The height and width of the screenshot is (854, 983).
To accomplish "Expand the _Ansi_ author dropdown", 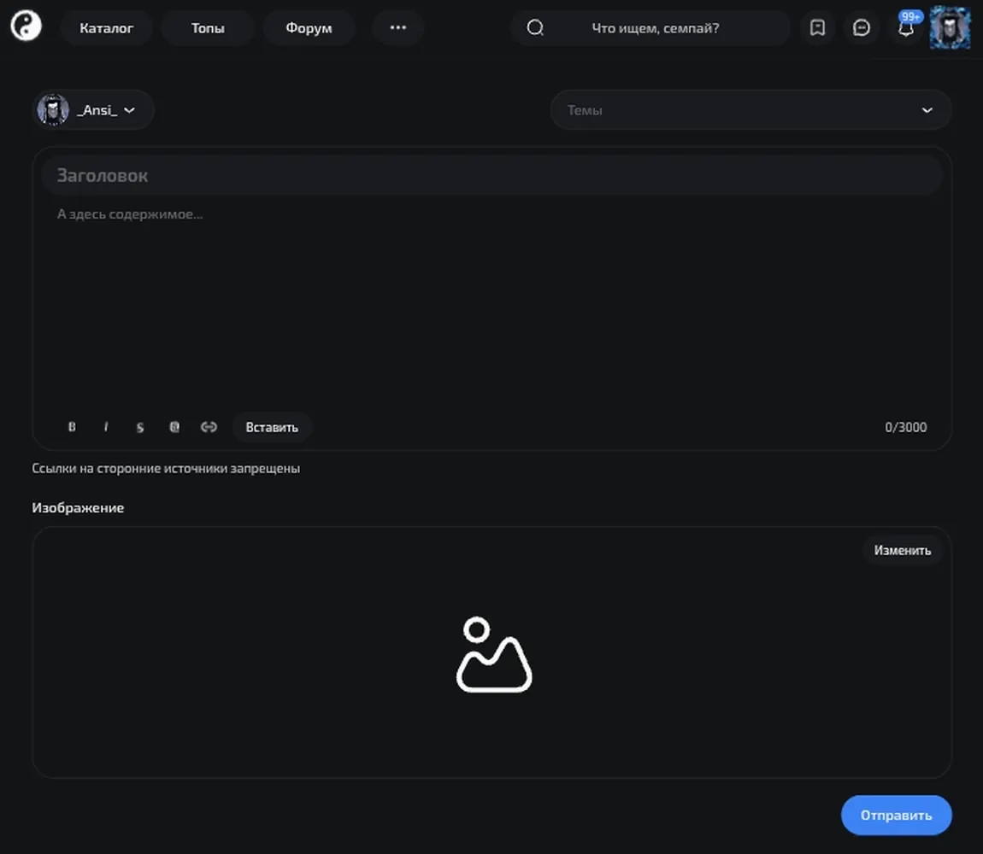I will 93,110.
